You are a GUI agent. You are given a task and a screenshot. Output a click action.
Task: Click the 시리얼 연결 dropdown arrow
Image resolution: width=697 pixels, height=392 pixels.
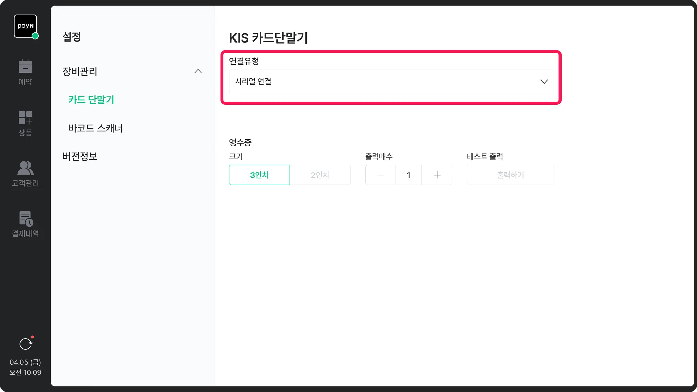(x=544, y=82)
